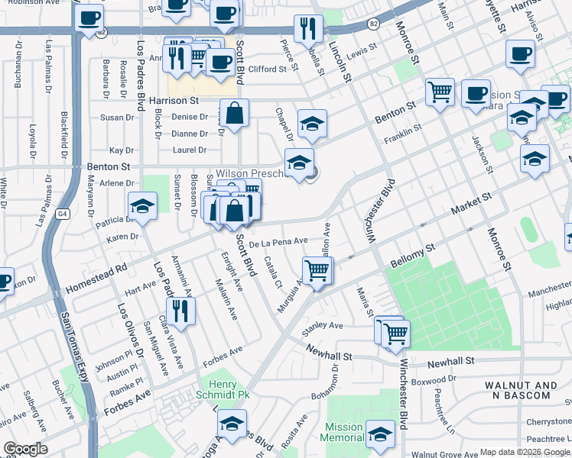The width and height of the screenshot is (572, 458).
Task: Select the restaurant marker near Pierce St
Action: point(309,31)
